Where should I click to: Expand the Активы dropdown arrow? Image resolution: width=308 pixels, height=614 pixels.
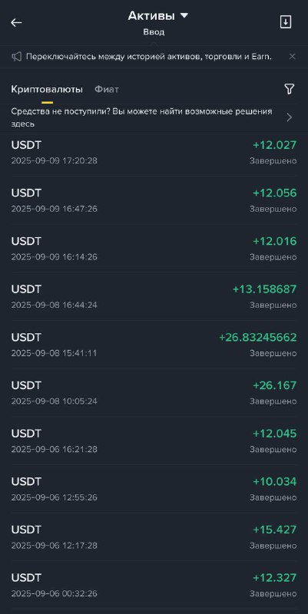[x=184, y=15]
